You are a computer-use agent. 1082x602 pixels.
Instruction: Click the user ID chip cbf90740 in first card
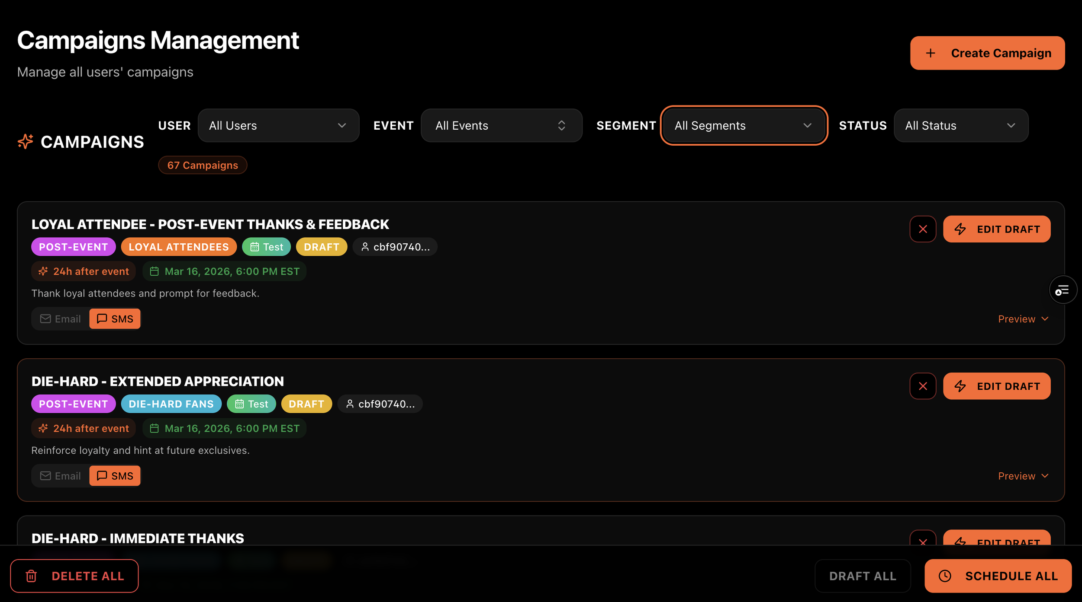tap(395, 247)
